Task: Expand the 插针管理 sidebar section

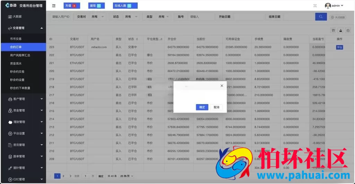Action: click(x=23, y=168)
